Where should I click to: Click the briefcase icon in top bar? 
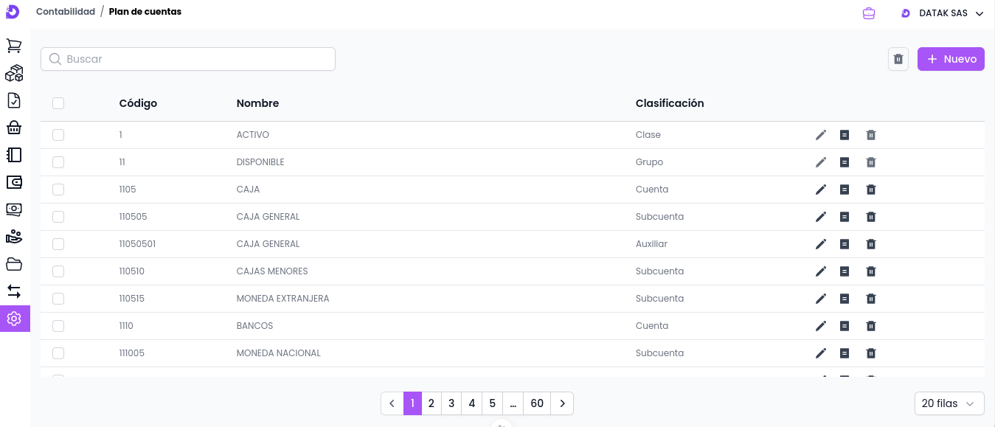coord(869,13)
